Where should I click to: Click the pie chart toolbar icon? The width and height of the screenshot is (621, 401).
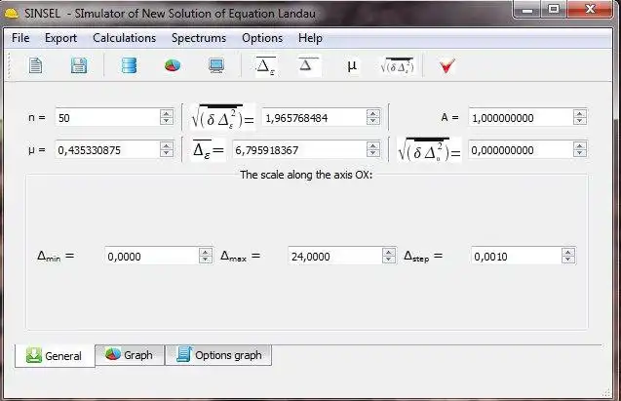coord(173,65)
